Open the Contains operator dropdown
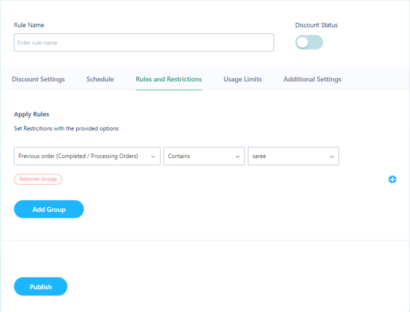 coord(204,156)
